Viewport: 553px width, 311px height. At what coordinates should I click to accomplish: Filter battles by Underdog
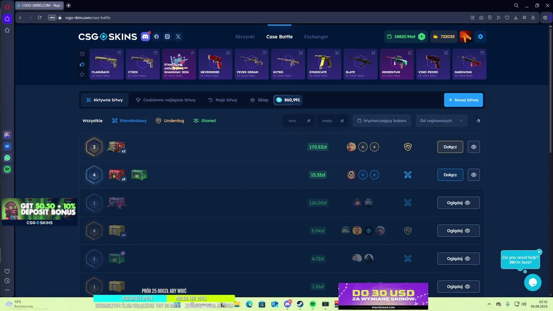(170, 121)
